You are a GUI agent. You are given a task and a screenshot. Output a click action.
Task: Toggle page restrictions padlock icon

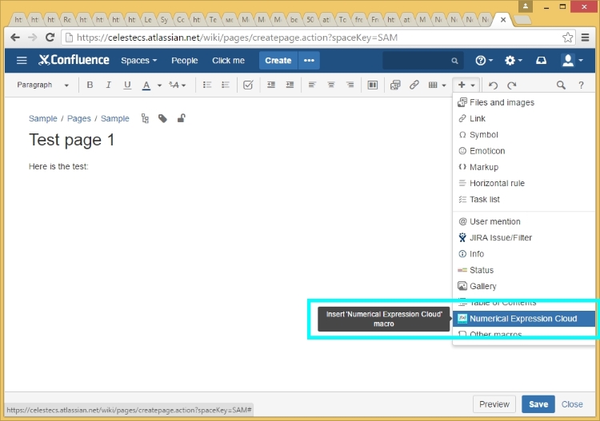click(181, 118)
